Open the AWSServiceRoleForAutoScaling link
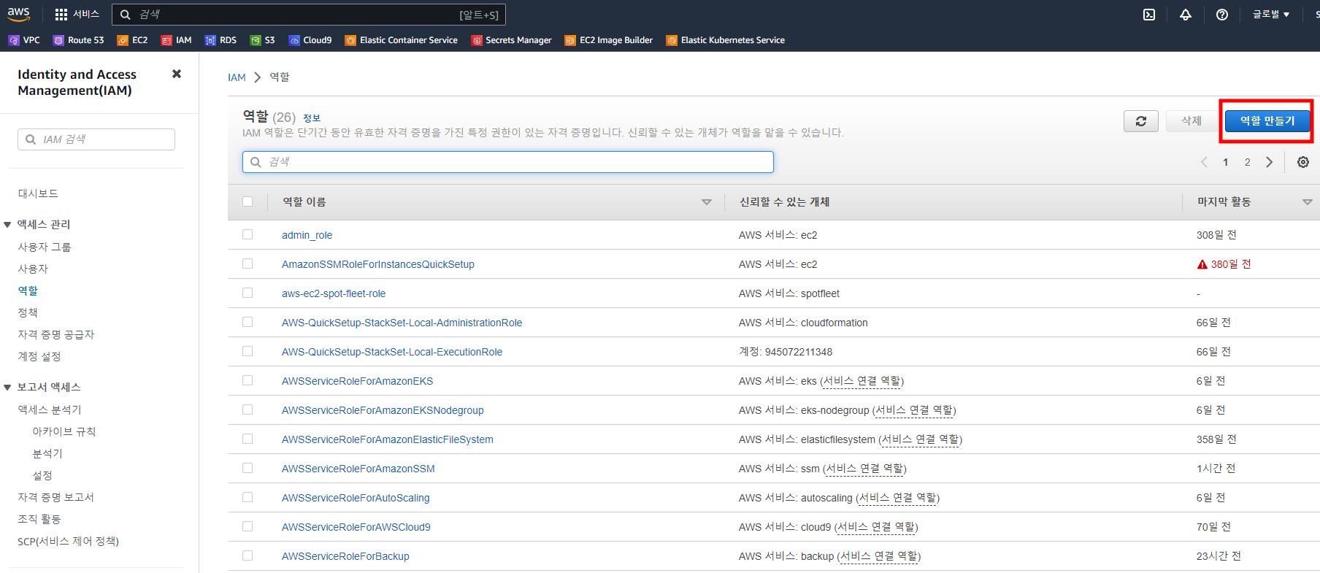This screenshot has width=1320, height=573. 356,498
